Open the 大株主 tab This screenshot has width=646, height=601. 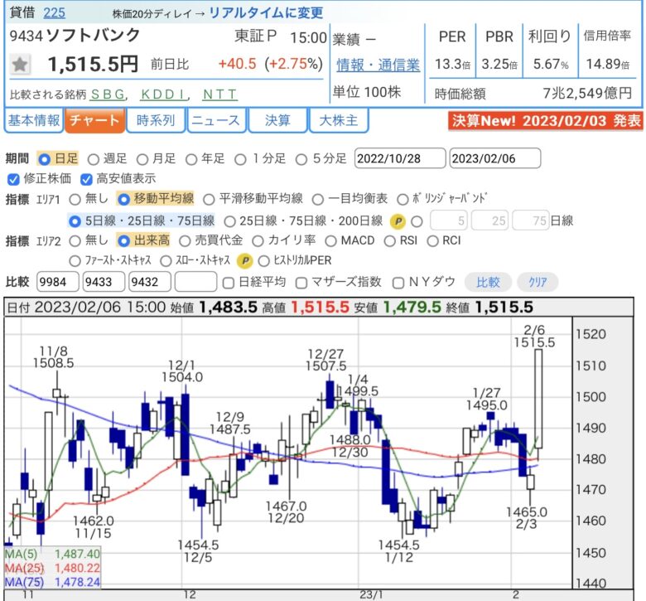click(338, 120)
